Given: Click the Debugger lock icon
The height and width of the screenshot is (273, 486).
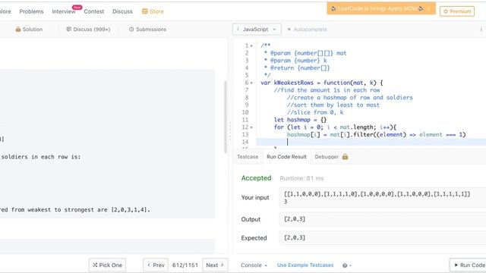Looking at the screenshot, I should pos(345,157).
